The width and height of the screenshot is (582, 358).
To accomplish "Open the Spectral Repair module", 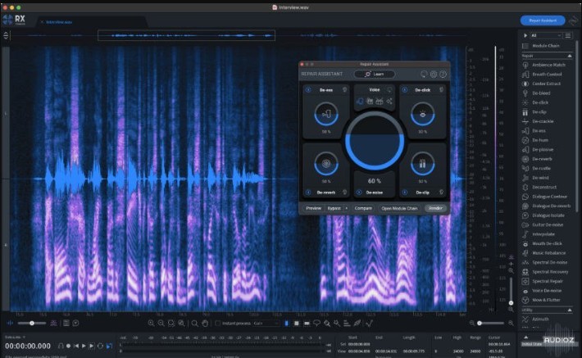I will [546, 281].
